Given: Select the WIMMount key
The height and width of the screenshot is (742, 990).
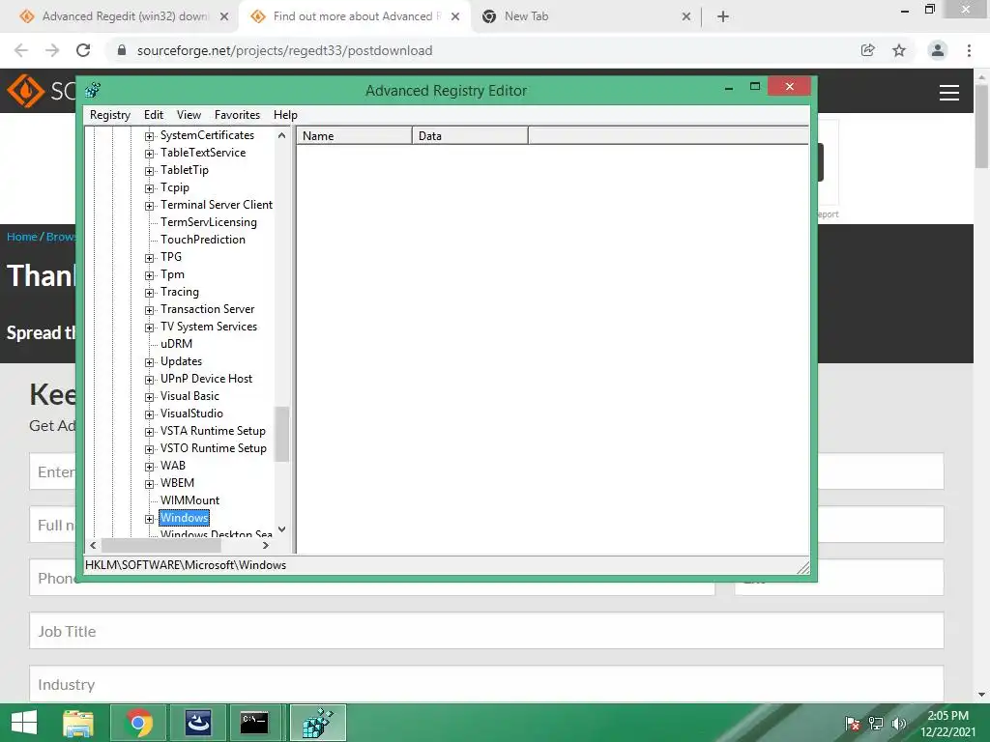Looking at the screenshot, I should click(189, 500).
